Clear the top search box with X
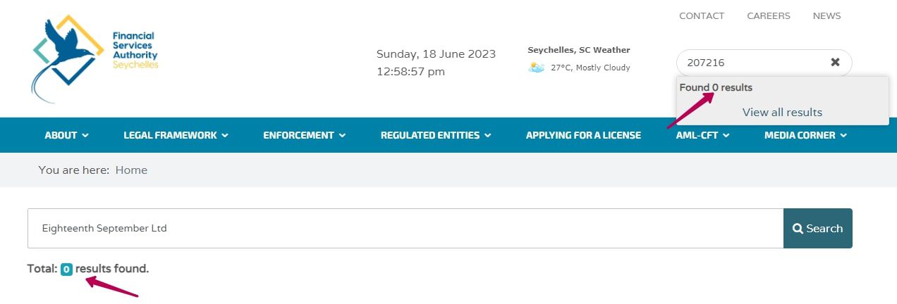This screenshot has width=897, height=304. tap(835, 62)
